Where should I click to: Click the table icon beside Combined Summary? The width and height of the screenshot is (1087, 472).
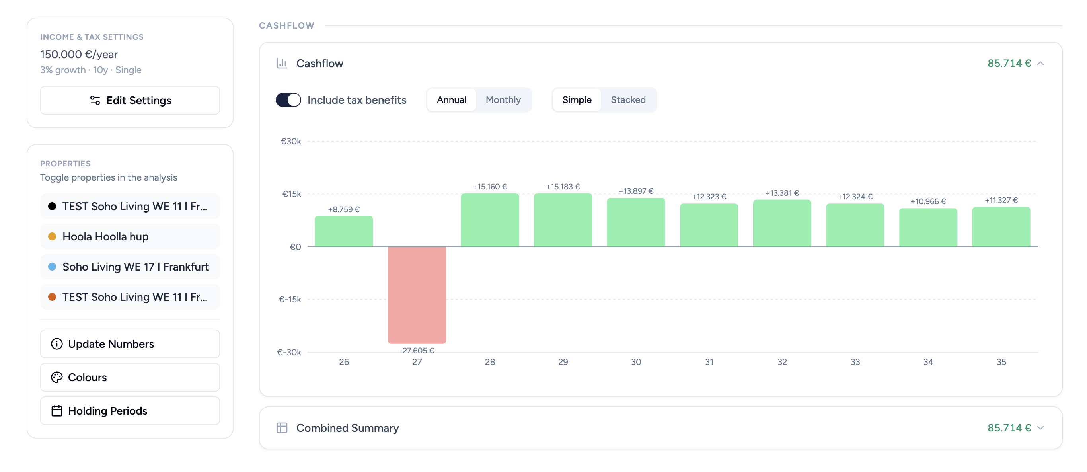tap(282, 427)
